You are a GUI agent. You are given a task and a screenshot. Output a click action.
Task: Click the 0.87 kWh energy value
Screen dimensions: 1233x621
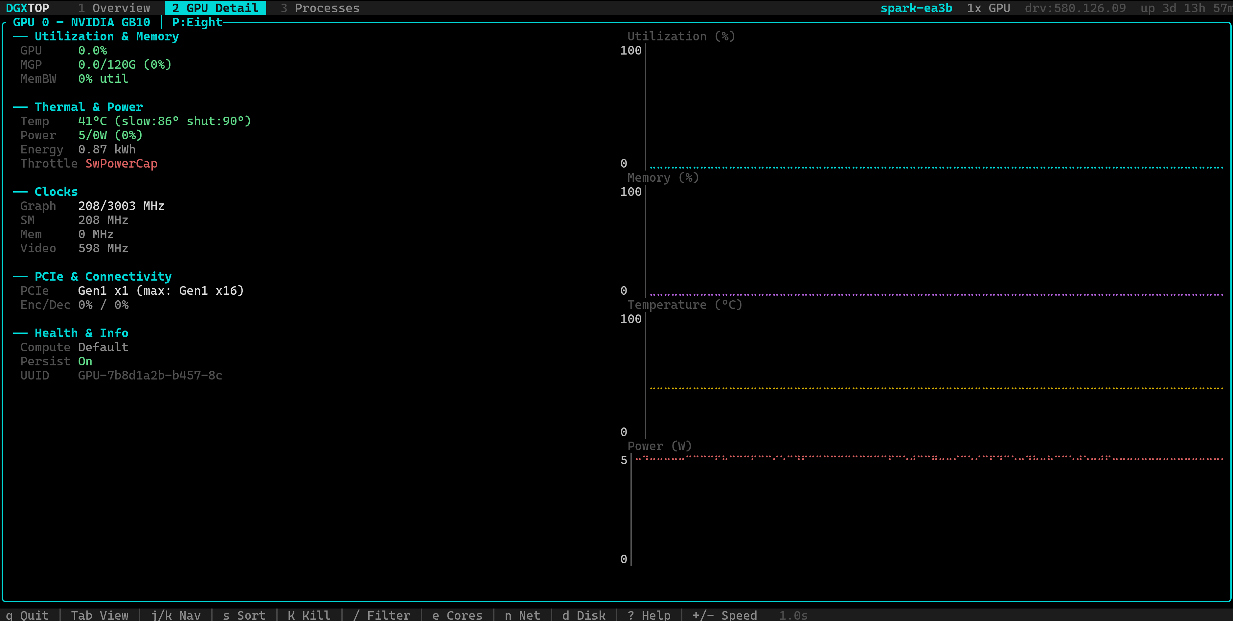pos(107,149)
